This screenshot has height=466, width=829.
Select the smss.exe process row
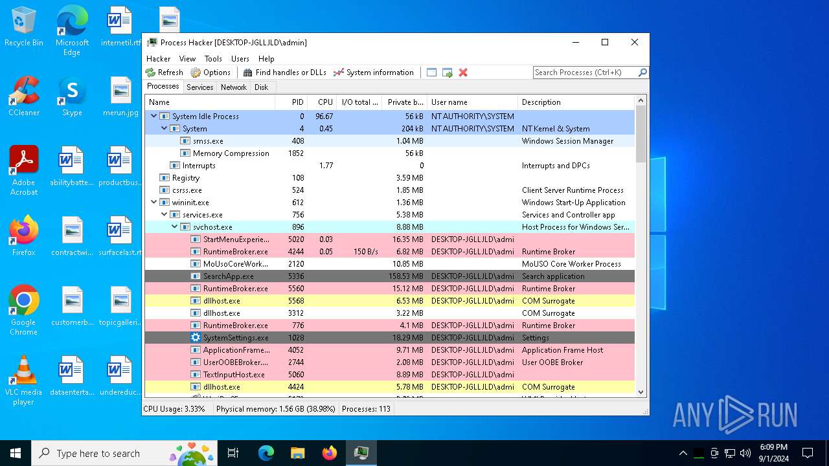point(390,141)
